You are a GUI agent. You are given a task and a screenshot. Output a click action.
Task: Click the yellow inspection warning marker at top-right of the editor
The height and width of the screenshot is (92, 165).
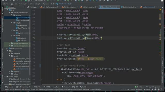point(160,10)
